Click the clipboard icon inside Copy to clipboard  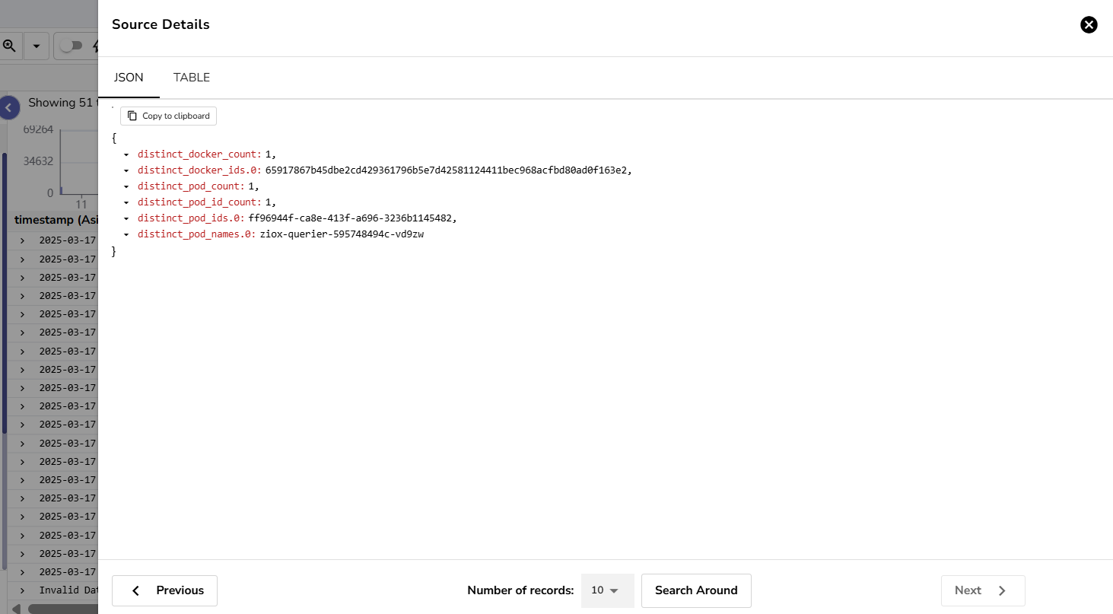coord(131,116)
